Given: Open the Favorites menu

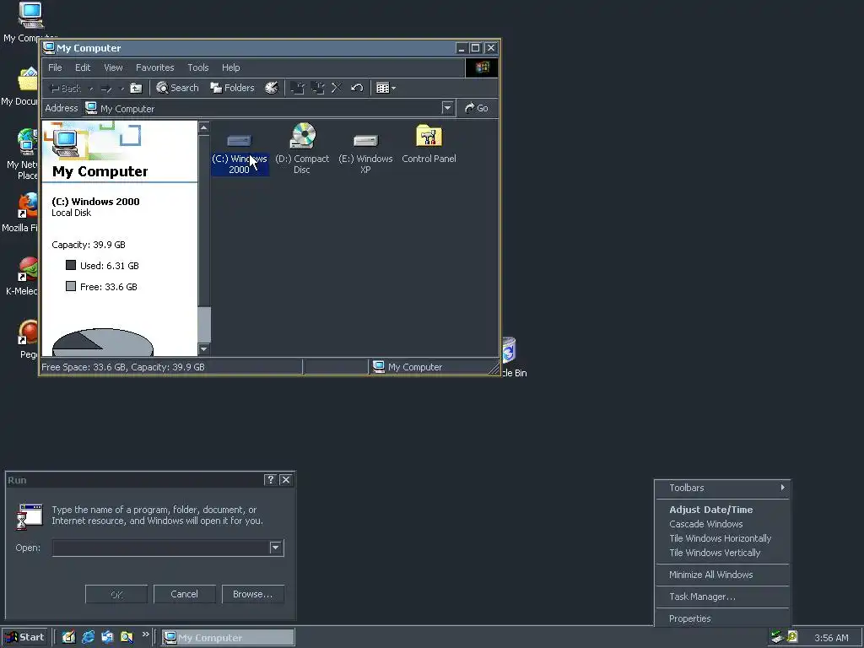Looking at the screenshot, I should click(x=155, y=67).
